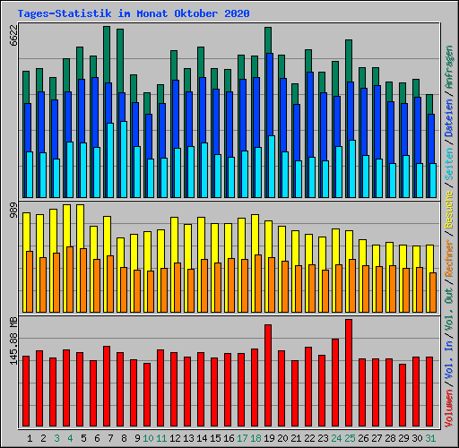Click weekend day label '18' on the x-axis

click(x=255, y=438)
